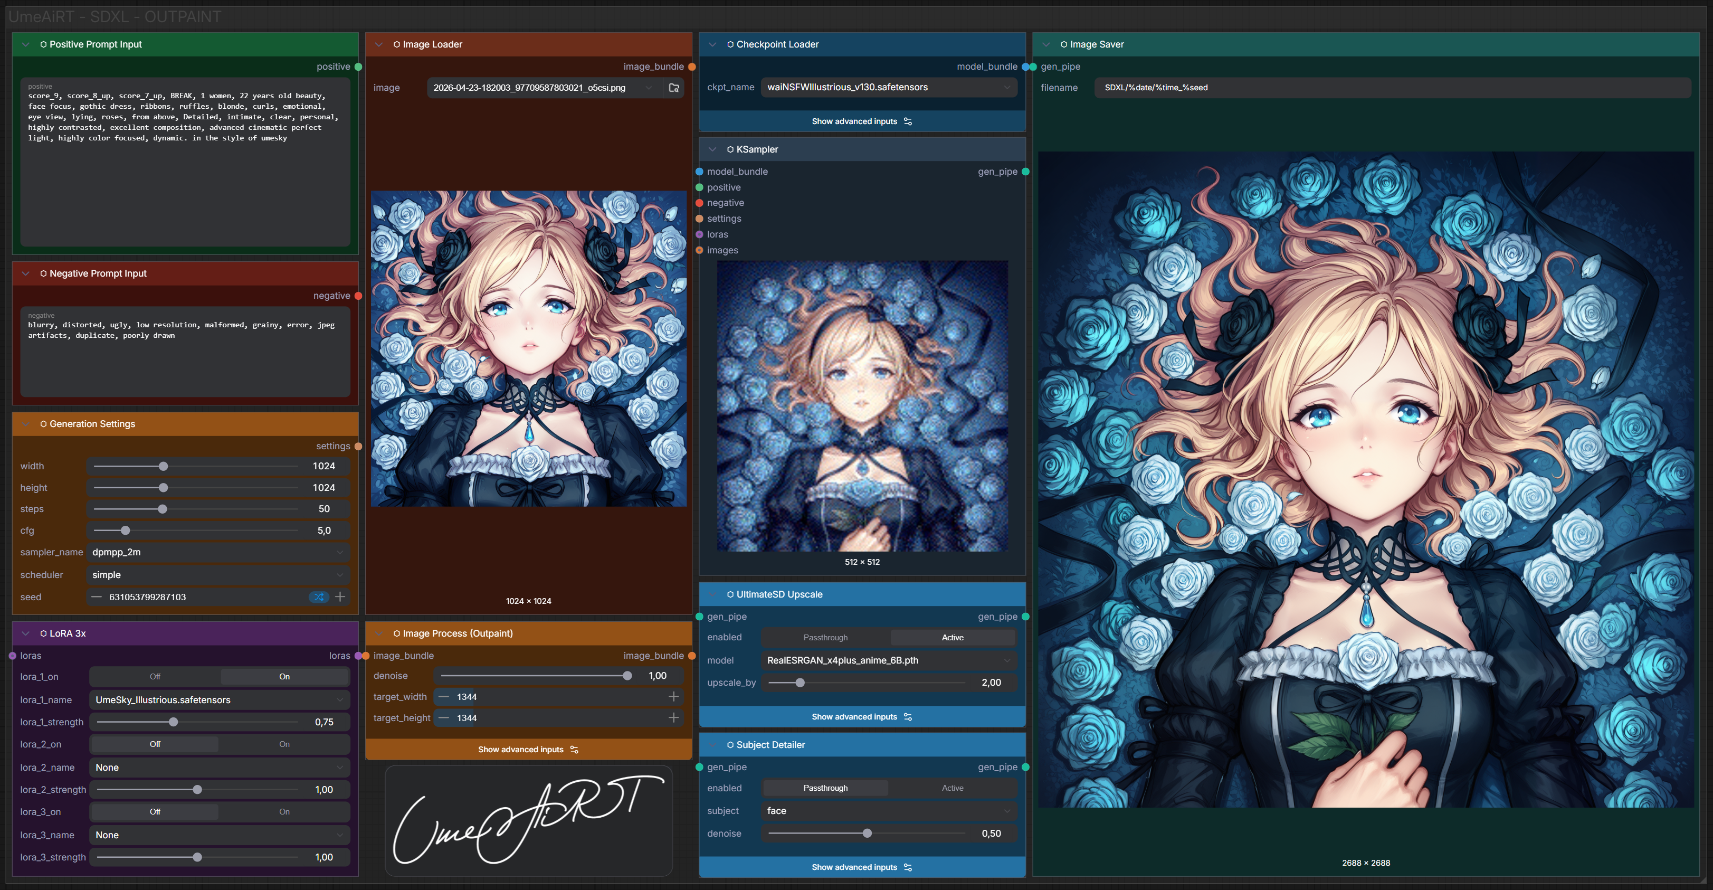Screen dimensions: 1713x890
Task: Click Show advanced inputs under Subject Detailer
Action: click(862, 867)
